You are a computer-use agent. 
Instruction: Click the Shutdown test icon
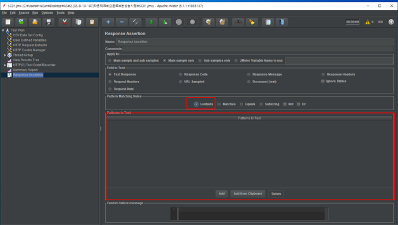[192, 22]
